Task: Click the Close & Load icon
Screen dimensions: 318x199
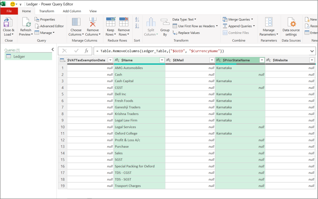Action: [8, 23]
